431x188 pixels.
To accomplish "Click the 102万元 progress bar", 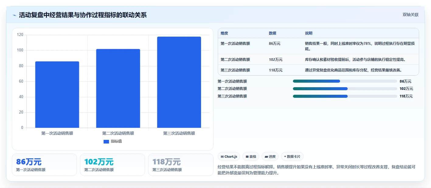I will coord(345,89).
